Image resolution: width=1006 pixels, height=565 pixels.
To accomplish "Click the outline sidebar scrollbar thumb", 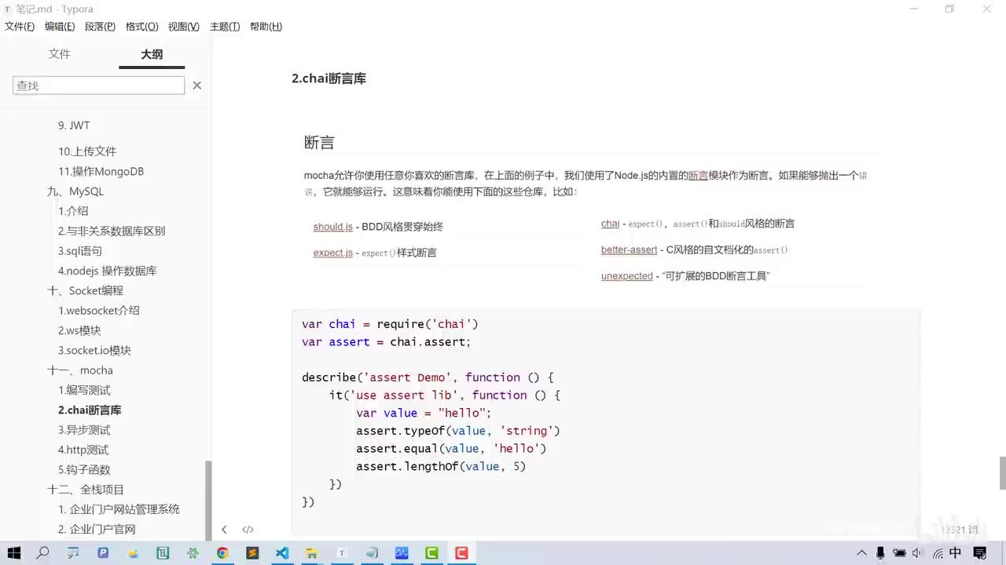I will (x=208, y=500).
